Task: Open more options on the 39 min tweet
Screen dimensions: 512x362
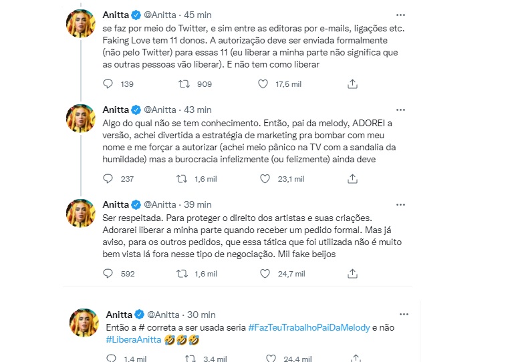Action: pos(400,204)
